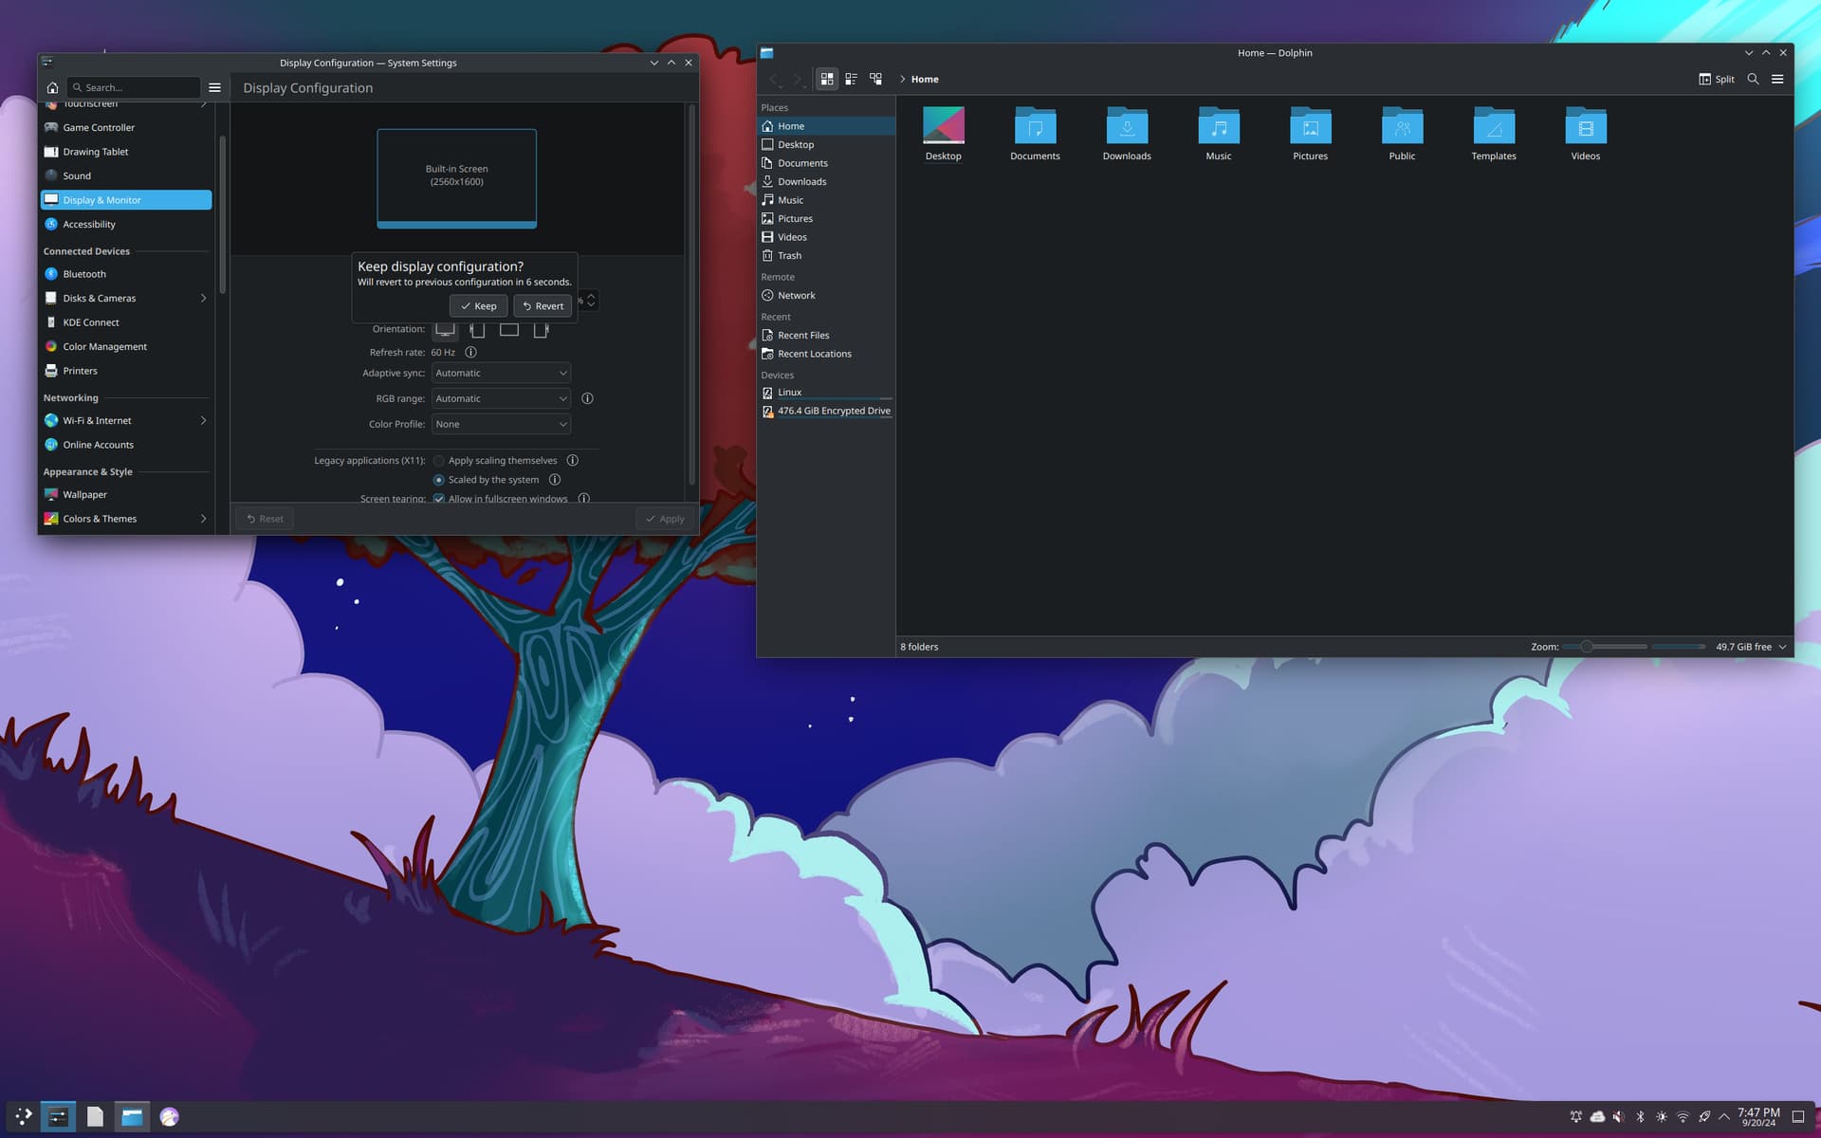Screen dimensions: 1821x1138
Task: Open the Documents folder icon
Action: [1035, 125]
